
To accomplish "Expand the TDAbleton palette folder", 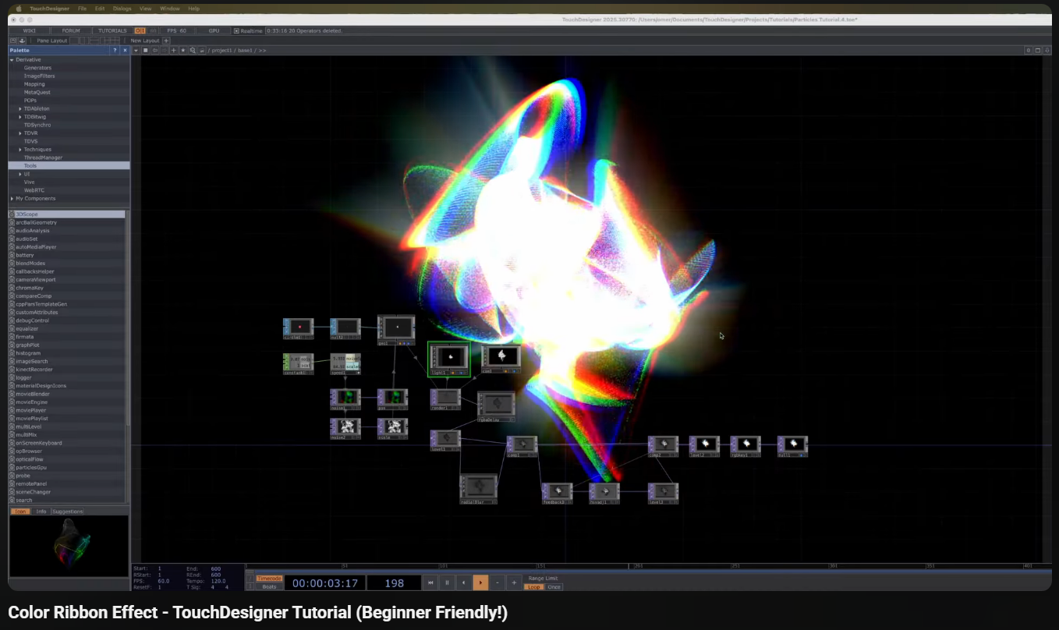I will tap(20, 108).
